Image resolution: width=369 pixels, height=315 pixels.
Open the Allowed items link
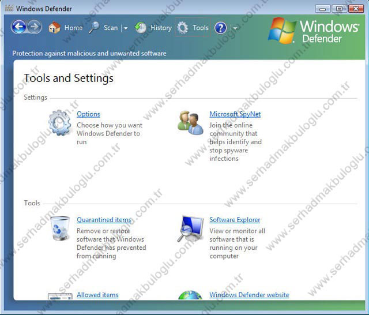click(97, 295)
